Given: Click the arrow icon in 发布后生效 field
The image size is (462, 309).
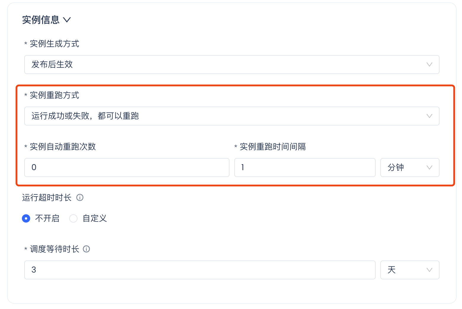Looking at the screenshot, I should click(429, 65).
